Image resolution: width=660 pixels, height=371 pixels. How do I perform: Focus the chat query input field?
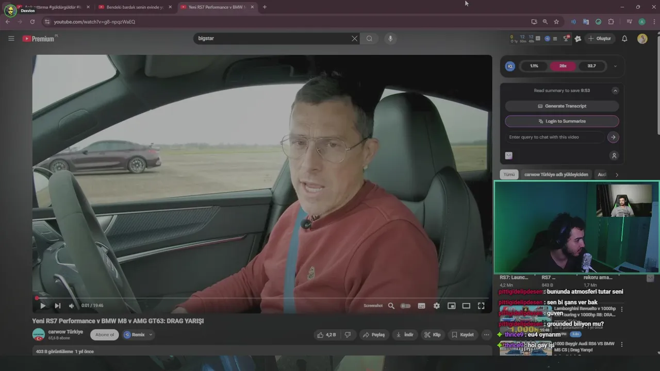(554, 137)
